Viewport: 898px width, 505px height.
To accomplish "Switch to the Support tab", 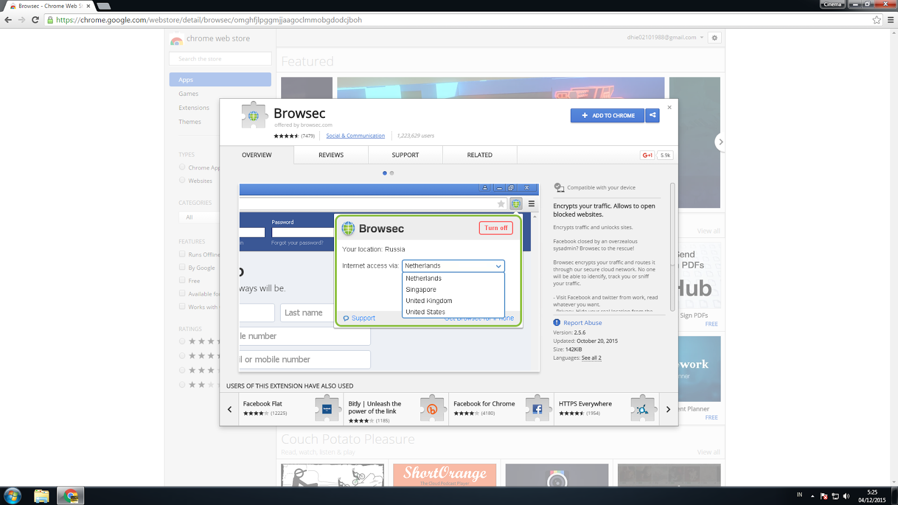I will 405,155.
